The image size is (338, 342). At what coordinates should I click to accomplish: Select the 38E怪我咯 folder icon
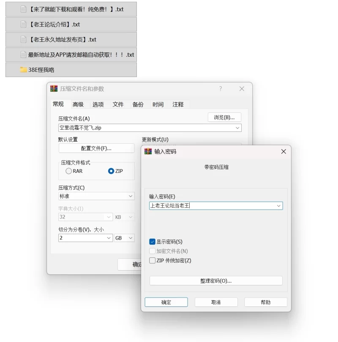(x=23, y=70)
